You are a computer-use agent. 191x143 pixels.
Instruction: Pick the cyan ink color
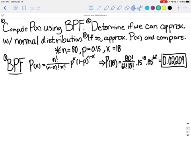pyautogui.click(x=147, y=8)
